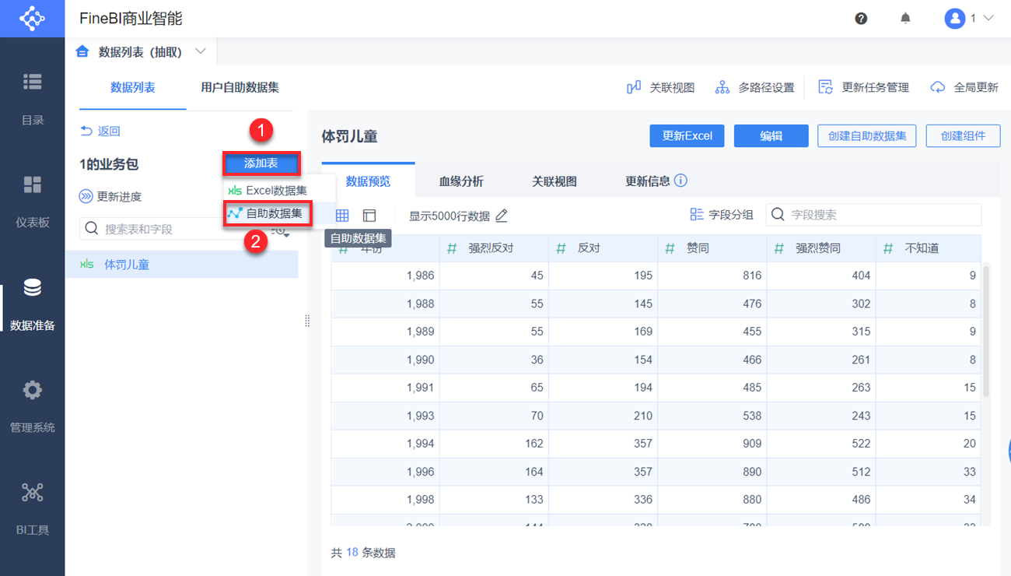Open the notifications bell

coord(905,19)
